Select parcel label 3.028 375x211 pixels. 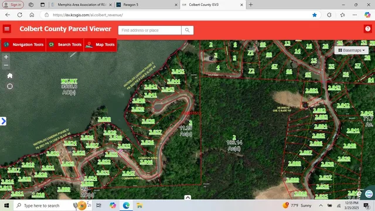tap(104, 119)
